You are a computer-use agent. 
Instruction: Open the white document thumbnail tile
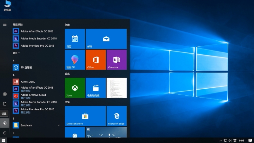click(x=117, y=88)
